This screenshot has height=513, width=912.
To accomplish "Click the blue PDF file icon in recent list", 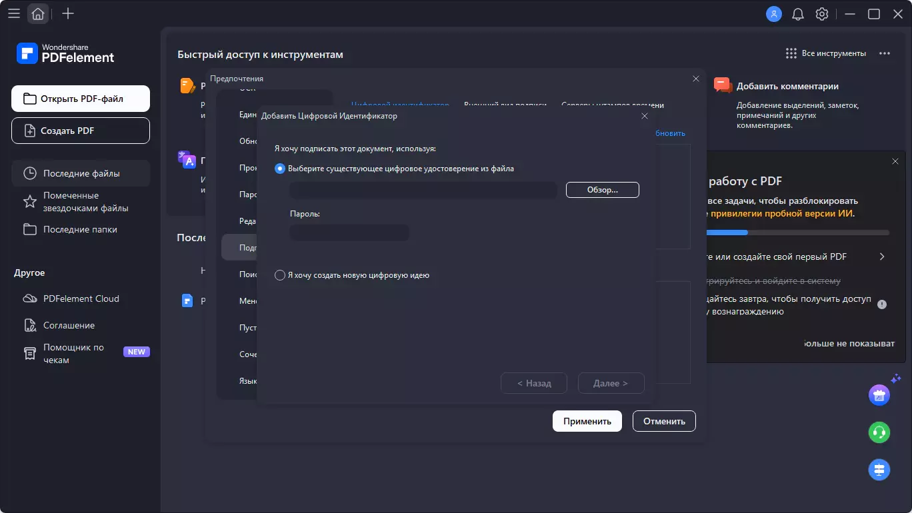I will point(187,300).
